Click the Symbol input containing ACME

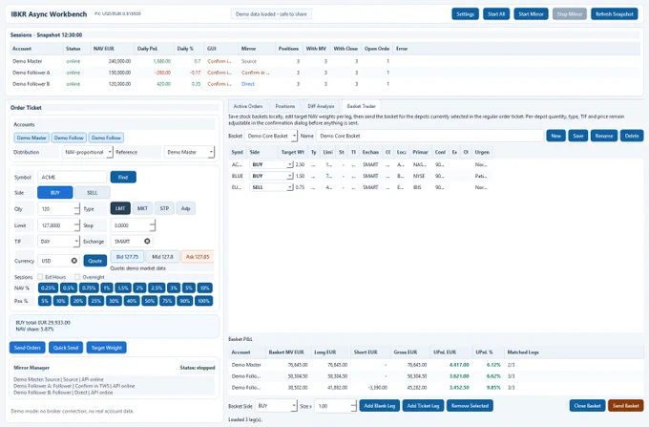72,177
